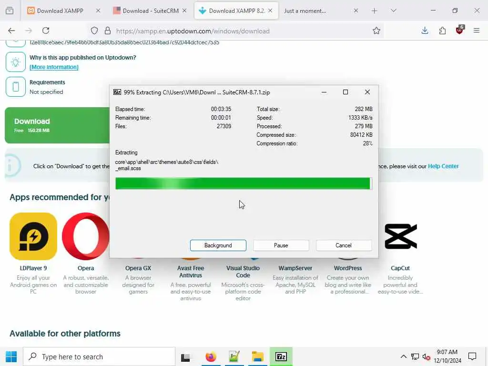Switch to the Download XAMPP tab
Viewport: 488px width, 366px height.
60,10
